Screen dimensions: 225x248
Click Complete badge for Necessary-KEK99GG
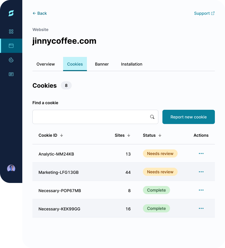point(156,208)
